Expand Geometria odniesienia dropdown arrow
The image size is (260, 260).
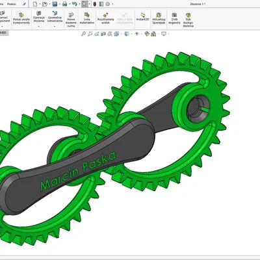55,27
